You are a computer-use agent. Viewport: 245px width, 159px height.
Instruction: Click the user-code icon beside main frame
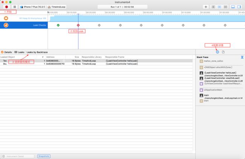point(201,96)
